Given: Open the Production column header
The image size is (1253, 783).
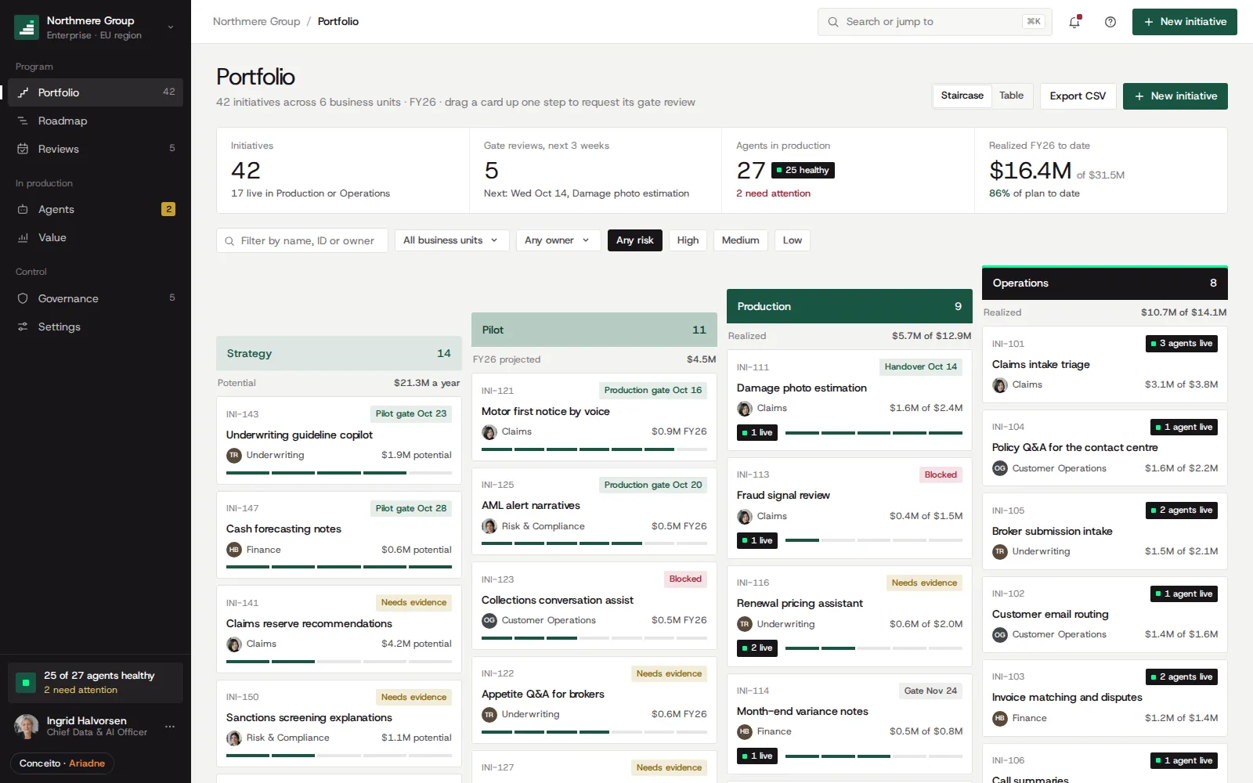Looking at the screenshot, I should point(850,306).
